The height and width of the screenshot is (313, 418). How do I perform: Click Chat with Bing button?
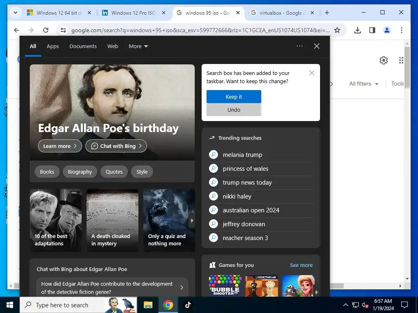116,146
